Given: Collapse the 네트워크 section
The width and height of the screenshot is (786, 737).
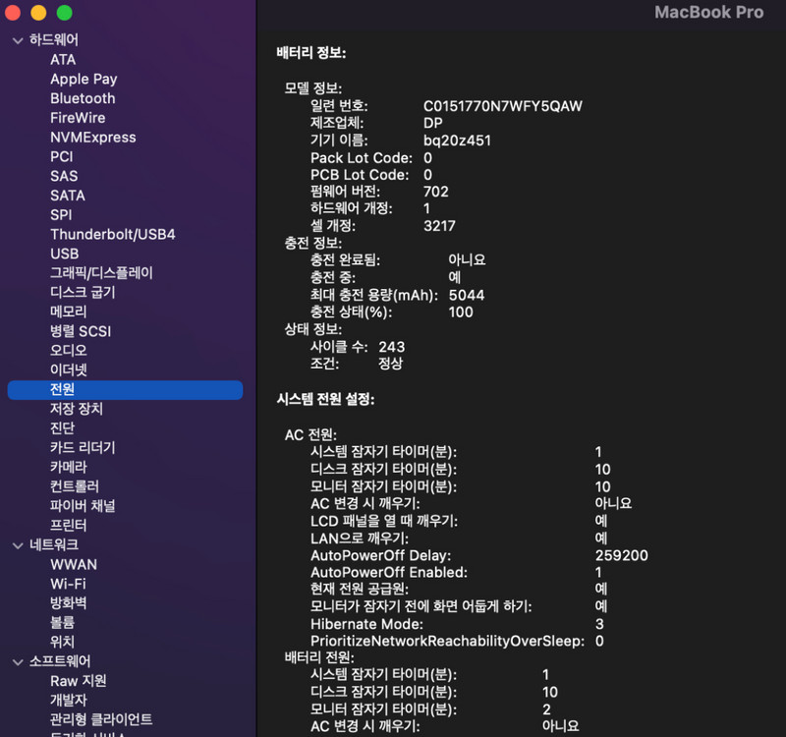Looking at the screenshot, I should click(x=17, y=544).
